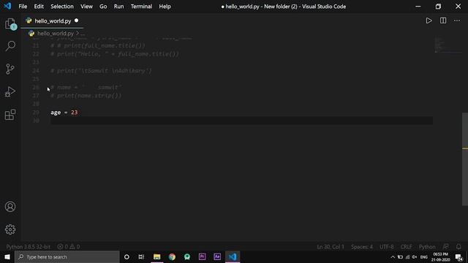Open the green app icon beside Chrome
The height and width of the screenshot is (263, 468).
[187, 256]
